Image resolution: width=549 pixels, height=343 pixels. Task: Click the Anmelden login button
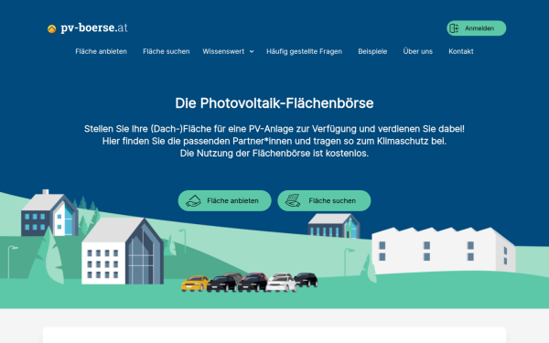tap(476, 28)
